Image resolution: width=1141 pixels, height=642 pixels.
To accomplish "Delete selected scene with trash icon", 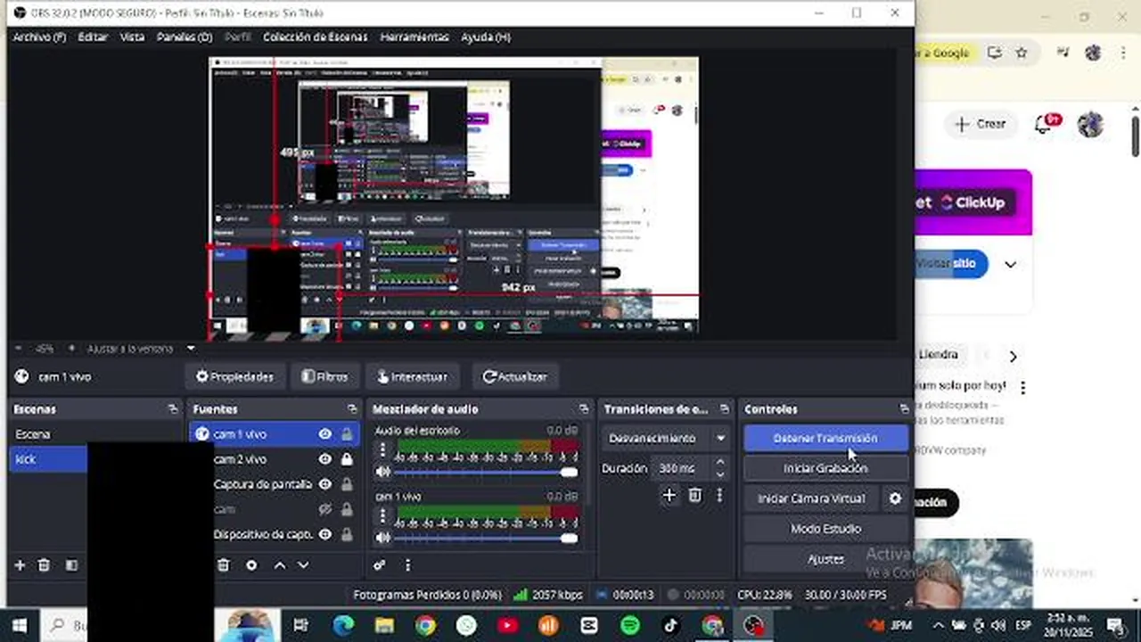I will [x=44, y=565].
